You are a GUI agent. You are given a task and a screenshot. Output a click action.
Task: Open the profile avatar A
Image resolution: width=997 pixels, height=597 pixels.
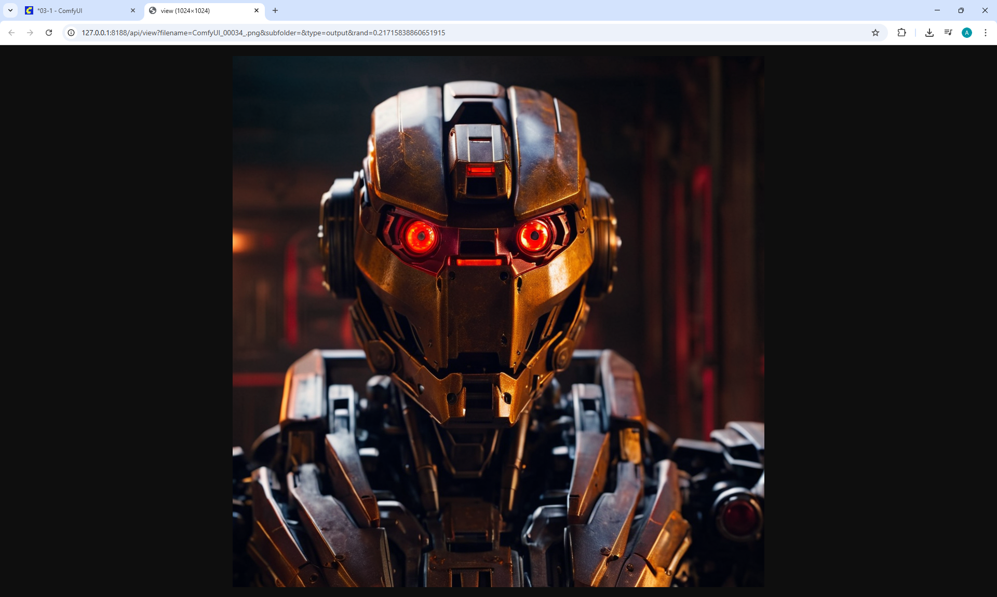[967, 33]
